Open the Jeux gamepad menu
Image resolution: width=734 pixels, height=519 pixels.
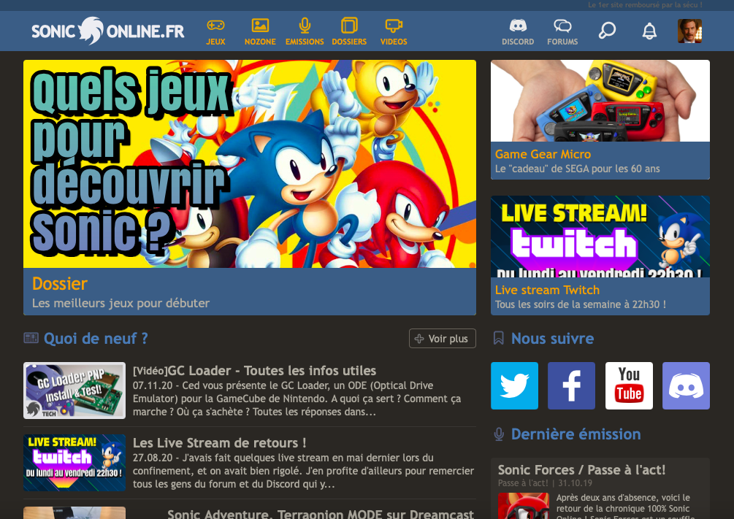(x=215, y=31)
